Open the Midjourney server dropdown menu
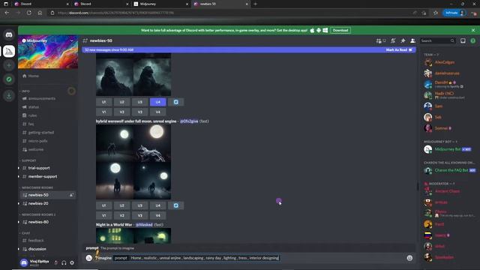480x270 pixels. point(72,40)
